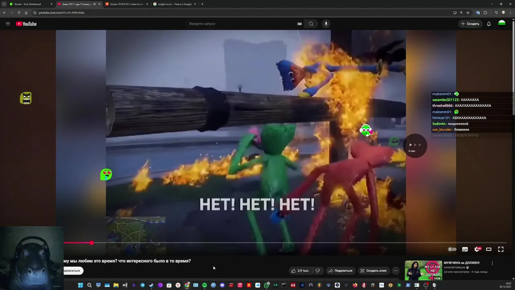Open the Google Translate extension icon
The height and width of the screenshot is (290, 515).
[x=478, y=12]
